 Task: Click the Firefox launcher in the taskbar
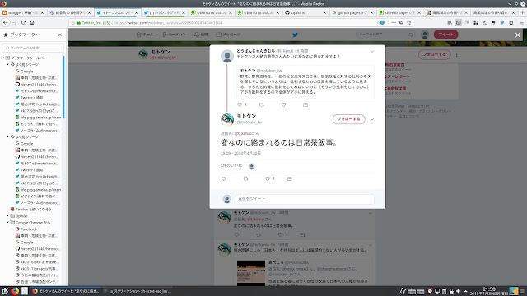coord(15,291)
